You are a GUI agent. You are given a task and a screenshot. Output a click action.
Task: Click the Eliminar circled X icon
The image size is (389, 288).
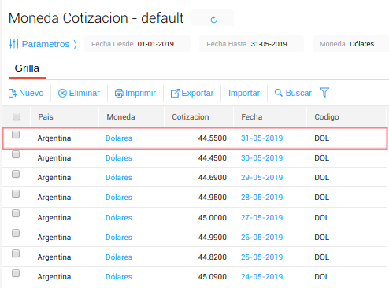tap(62, 93)
